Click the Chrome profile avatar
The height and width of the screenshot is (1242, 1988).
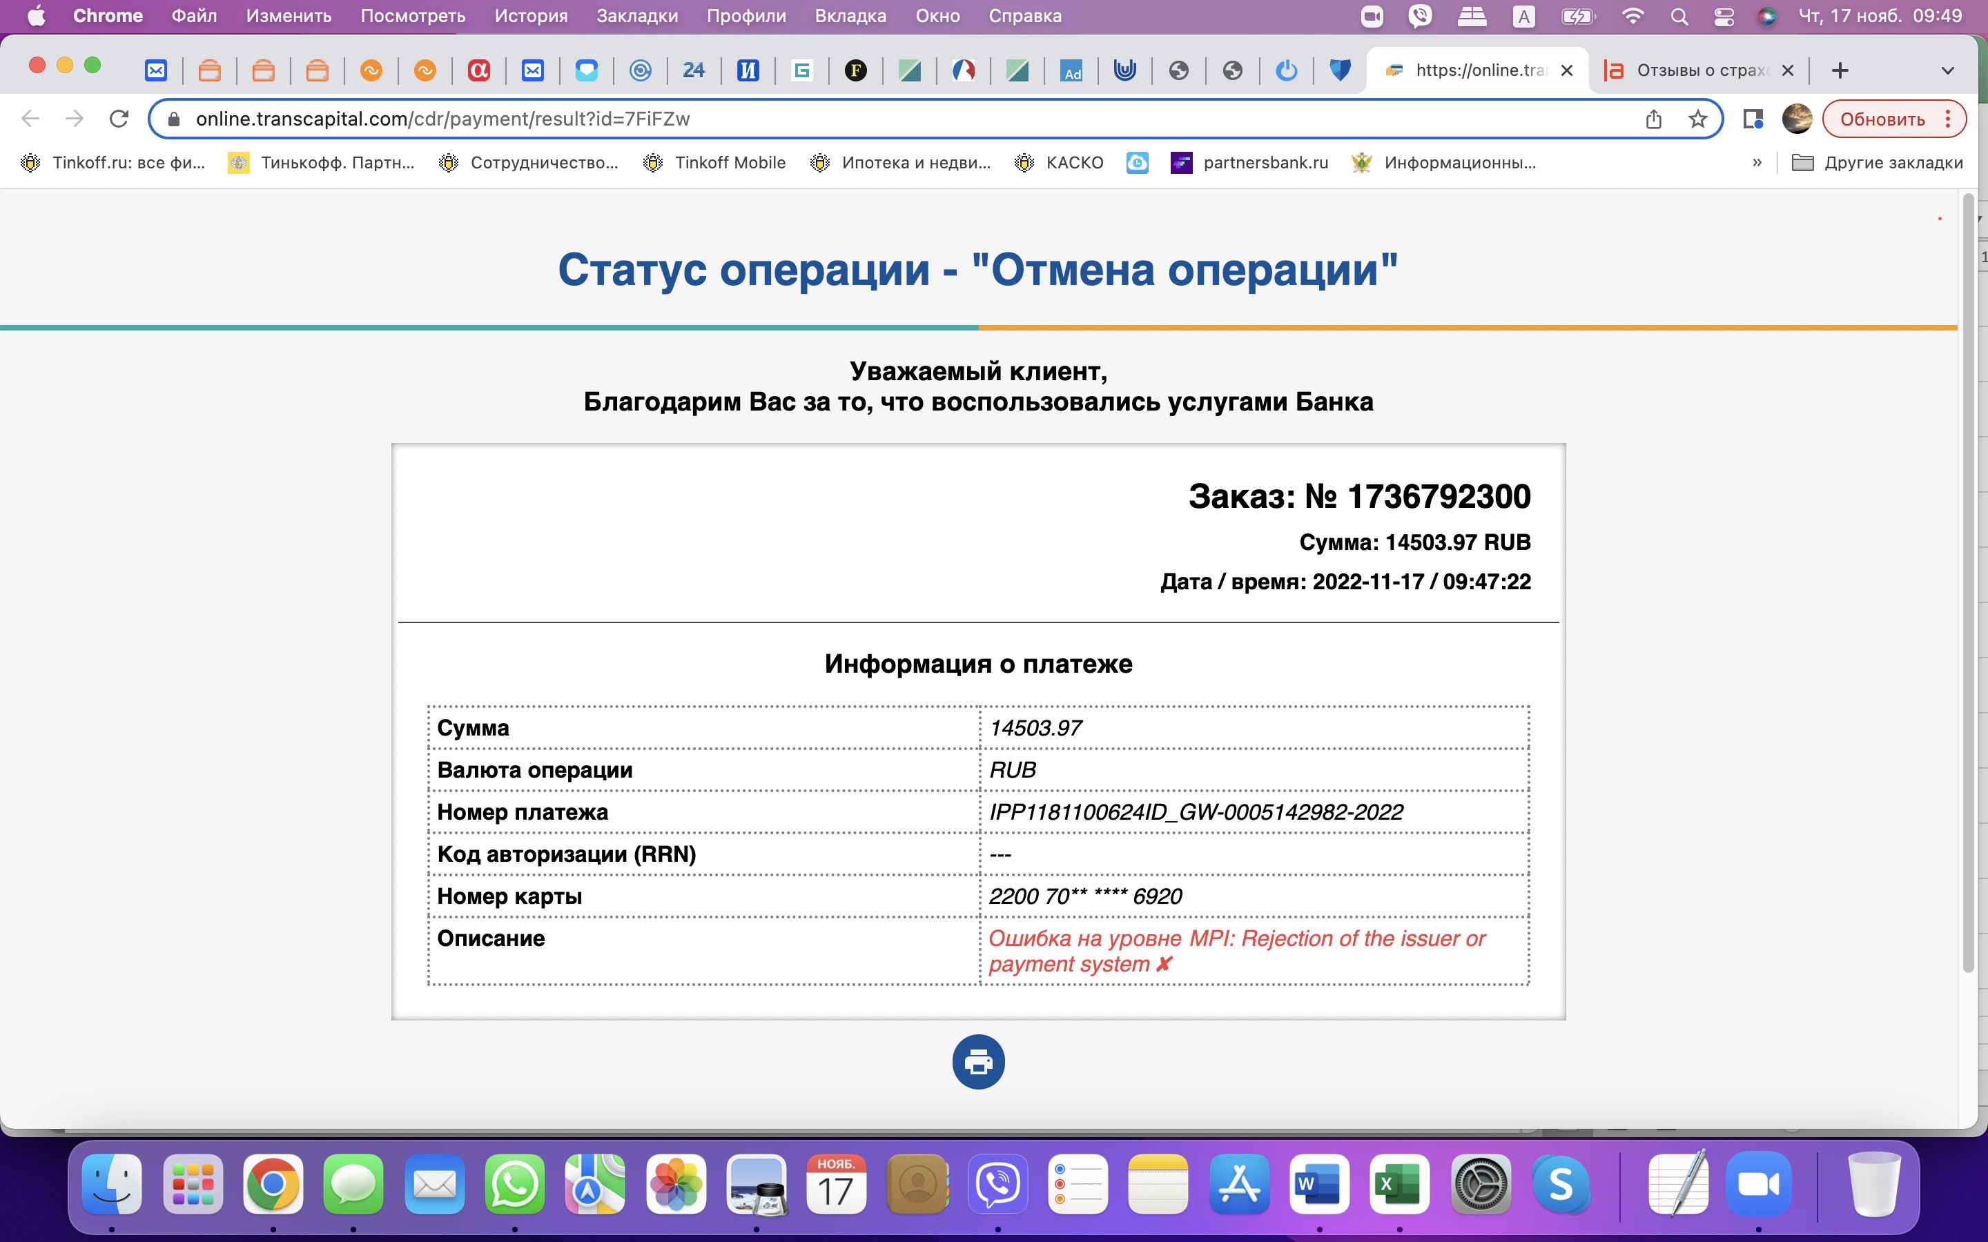[x=1797, y=119]
